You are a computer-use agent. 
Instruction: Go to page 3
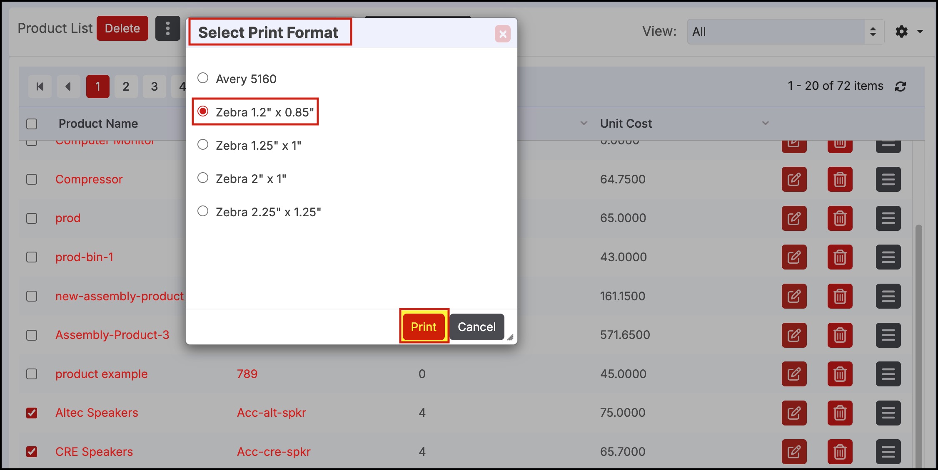[x=154, y=87]
